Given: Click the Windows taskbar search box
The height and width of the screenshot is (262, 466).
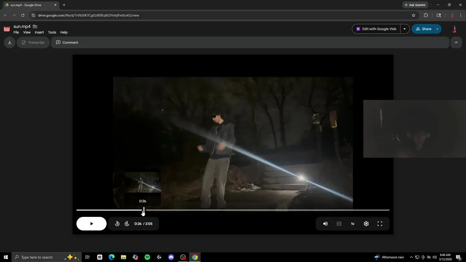Looking at the screenshot, I should [x=47, y=257].
